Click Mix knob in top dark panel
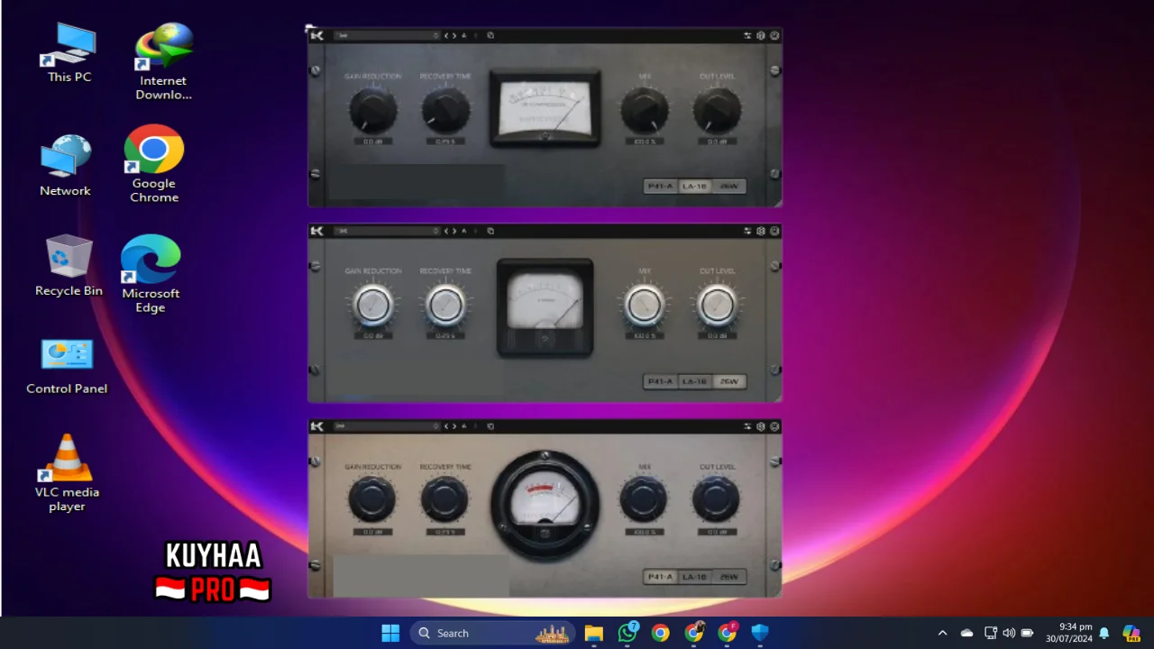The height and width of the screenshot is (649, 1154). pos(645,111)
